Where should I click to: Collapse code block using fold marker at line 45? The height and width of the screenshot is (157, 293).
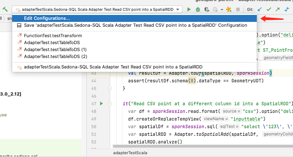click(109, 89)
